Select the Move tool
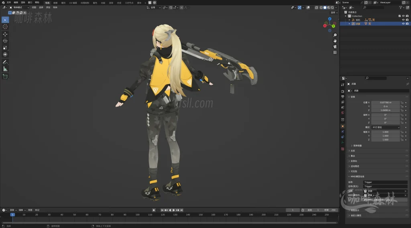 [x=5, y=34]
